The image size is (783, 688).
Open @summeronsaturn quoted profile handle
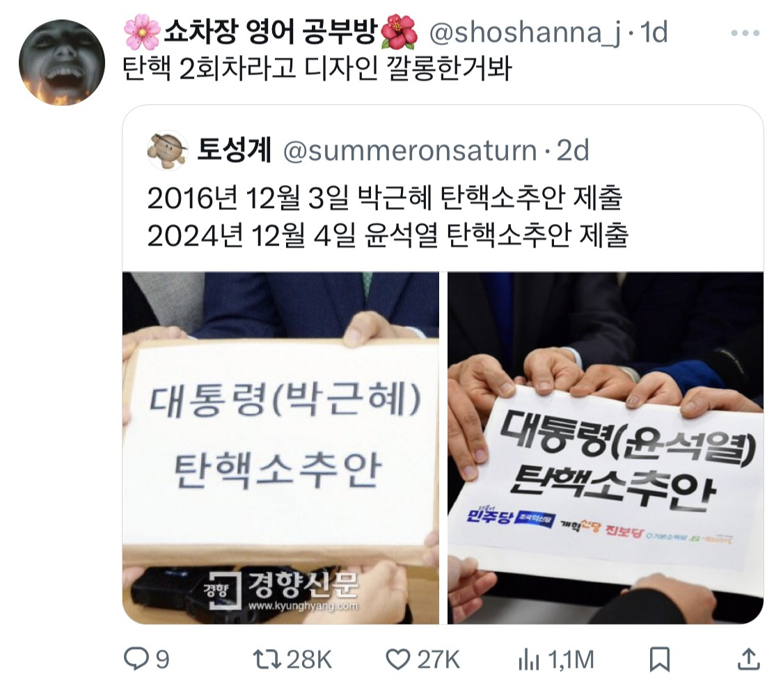pyautogui.click(x=410, y=151)
